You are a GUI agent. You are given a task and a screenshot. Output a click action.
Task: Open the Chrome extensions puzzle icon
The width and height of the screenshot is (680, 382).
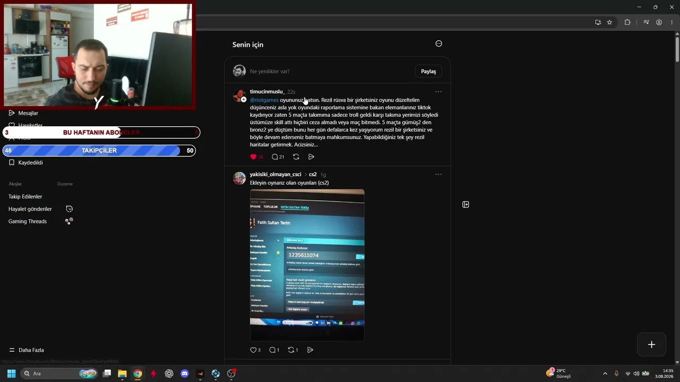click(x=627, y=22)
